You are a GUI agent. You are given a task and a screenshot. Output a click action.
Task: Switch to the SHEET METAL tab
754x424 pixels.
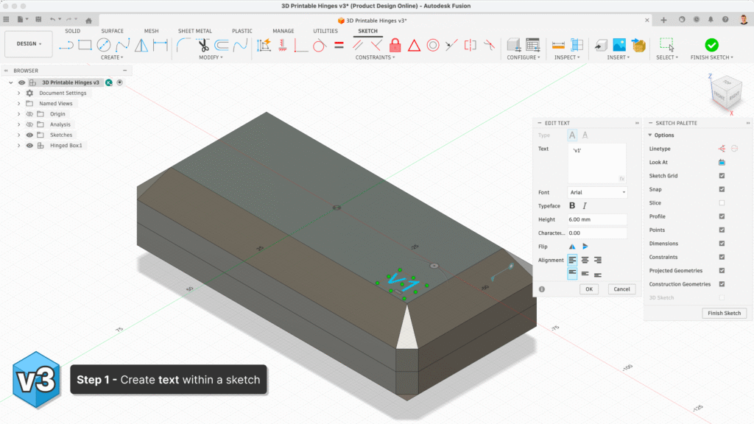pyautogui.click(x=194, y=31)
